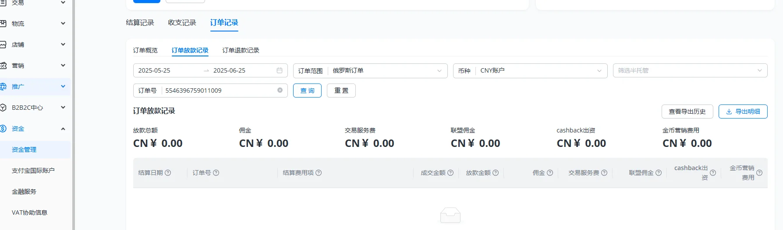
Task: Click the 资金 collapse chevron
Action: (x=63, y=129)
